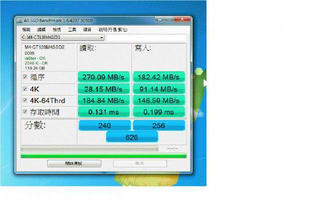Click the 146.59 MB/s 4K-64Thrd write result
Screen dimensions: 321x201
159,100
